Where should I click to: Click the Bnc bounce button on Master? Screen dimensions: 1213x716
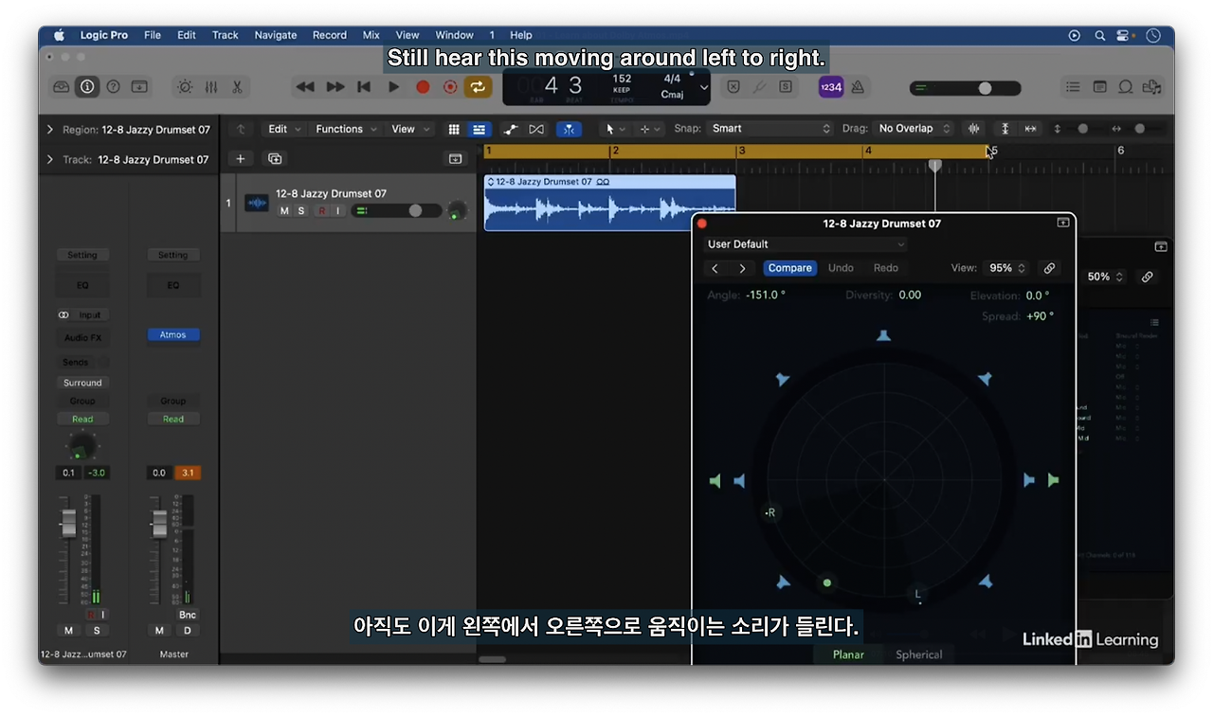188,615
